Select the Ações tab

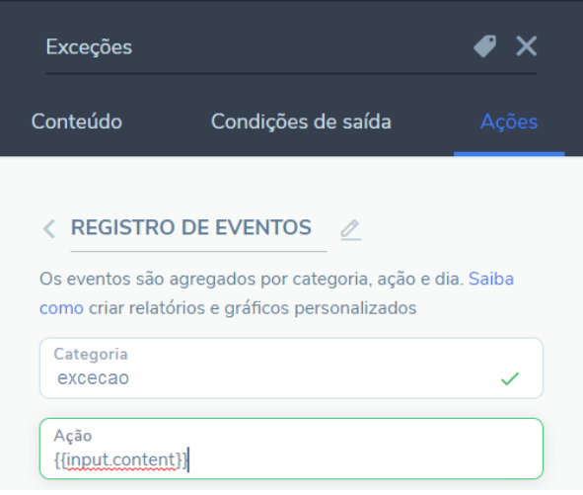coord(509,122)
